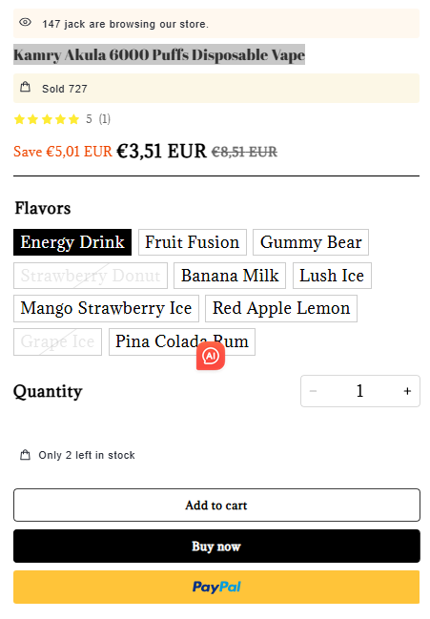Select Banana Milk flavor
430x619 pixels.
tap(230, 275)
